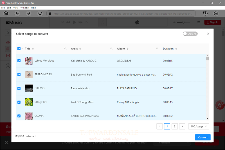Search within the Album column
The width and height of the screenshot is (225, 150).
[x=157, y=49]
